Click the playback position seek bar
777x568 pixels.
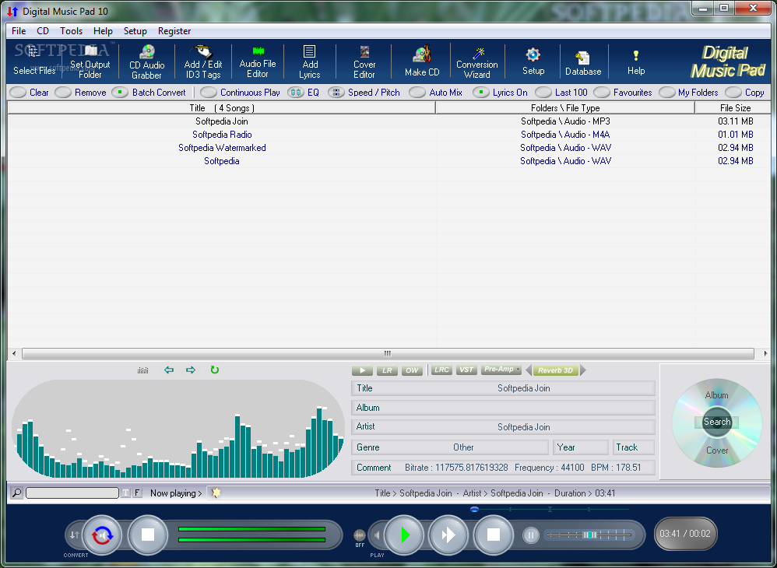pos(550,509)
